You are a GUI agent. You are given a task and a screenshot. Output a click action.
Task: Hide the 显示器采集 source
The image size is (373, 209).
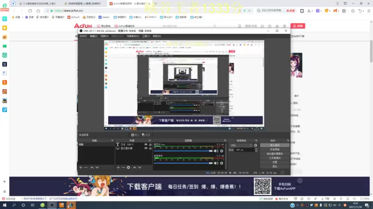point(146,148)
